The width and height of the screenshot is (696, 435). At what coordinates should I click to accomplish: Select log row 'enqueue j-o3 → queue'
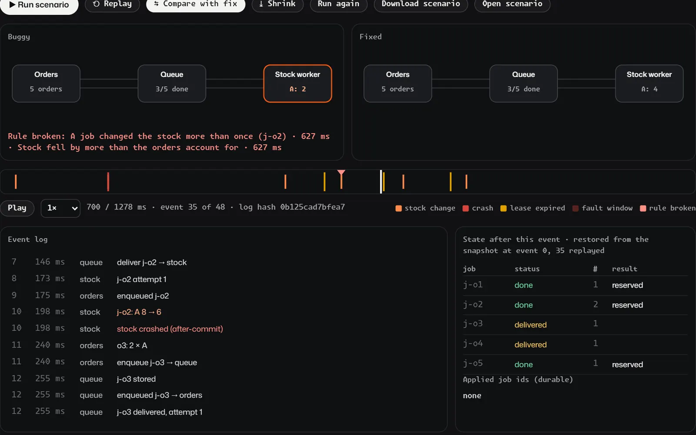coord(224,362)
